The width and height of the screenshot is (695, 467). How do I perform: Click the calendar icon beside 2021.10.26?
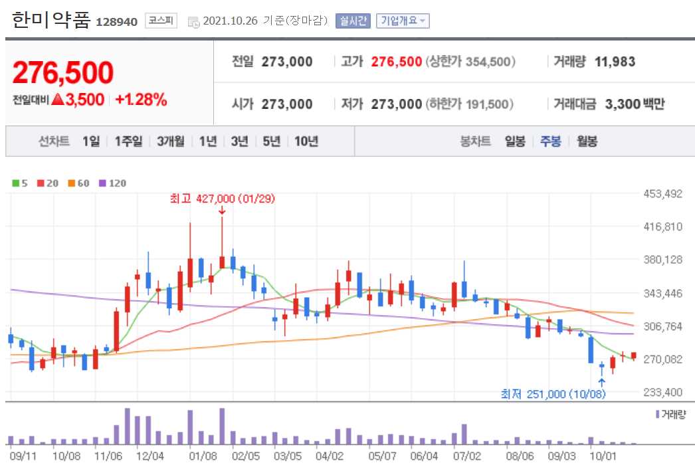tap(194, 22)
